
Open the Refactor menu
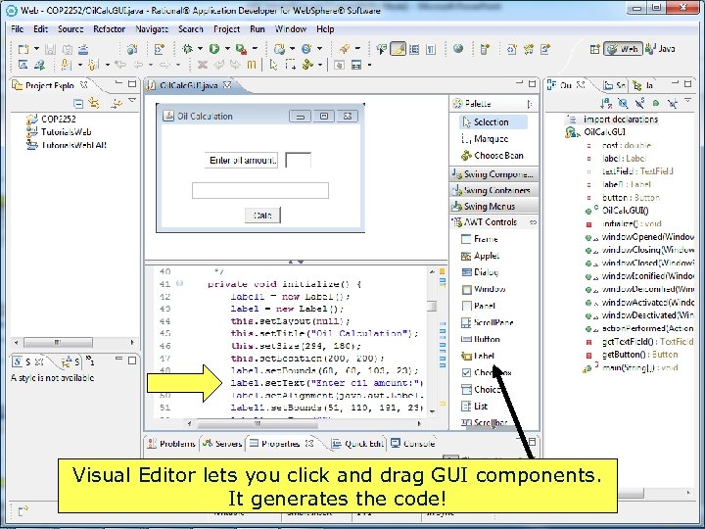110,29
